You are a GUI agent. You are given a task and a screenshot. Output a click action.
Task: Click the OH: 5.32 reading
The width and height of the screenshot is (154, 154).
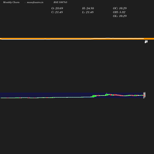pos(119,12)
